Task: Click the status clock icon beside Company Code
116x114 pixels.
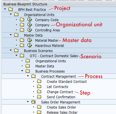Action: pyautogui.click(x=30, y=20)
